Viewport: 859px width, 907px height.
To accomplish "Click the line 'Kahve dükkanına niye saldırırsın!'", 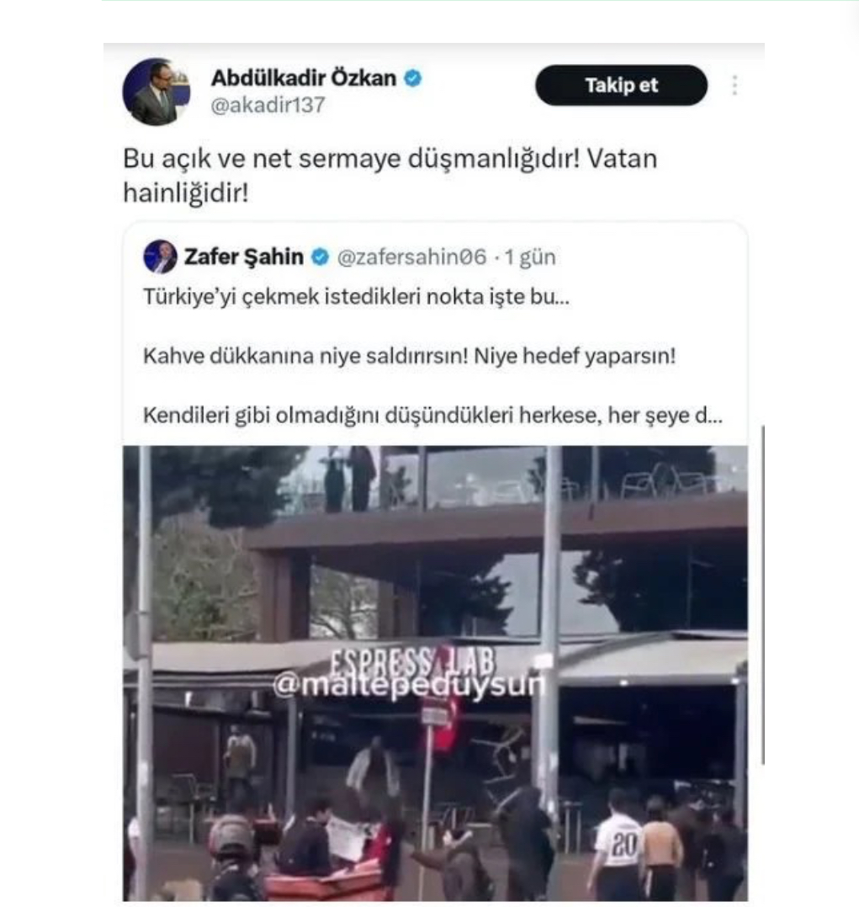I will click(x=306, y=356).
